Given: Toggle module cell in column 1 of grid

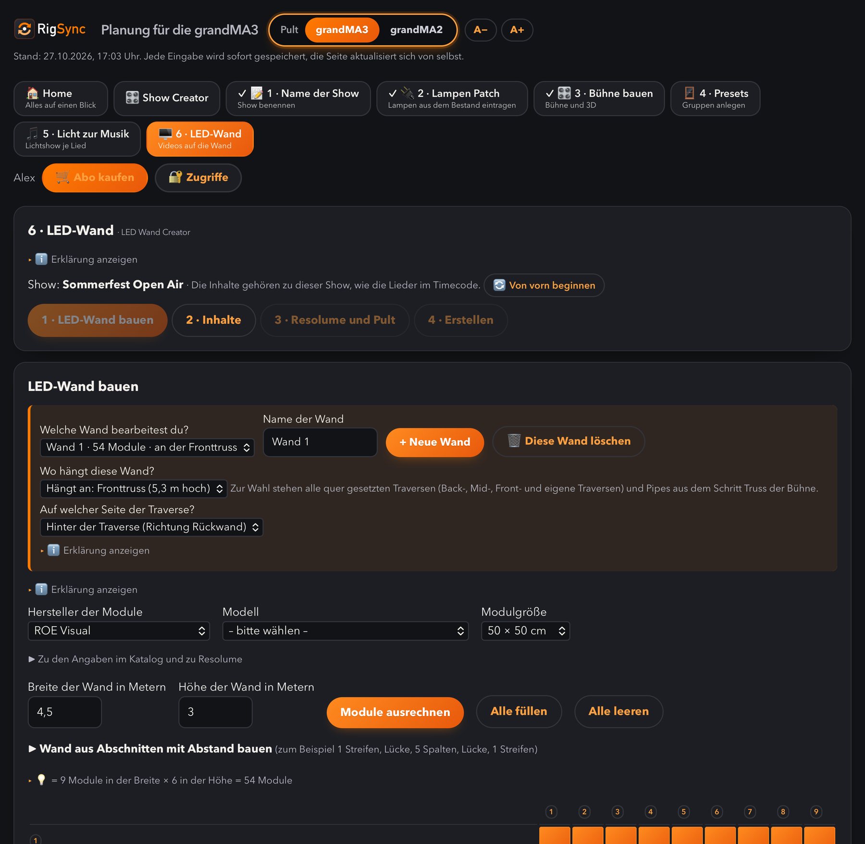Looking at the screenshot, I should (x=555, y=835).
